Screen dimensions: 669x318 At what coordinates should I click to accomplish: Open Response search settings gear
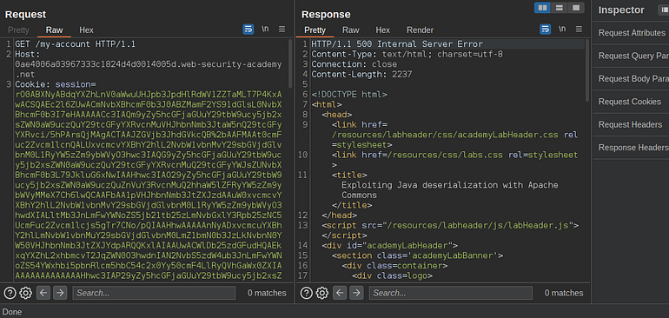322,293
